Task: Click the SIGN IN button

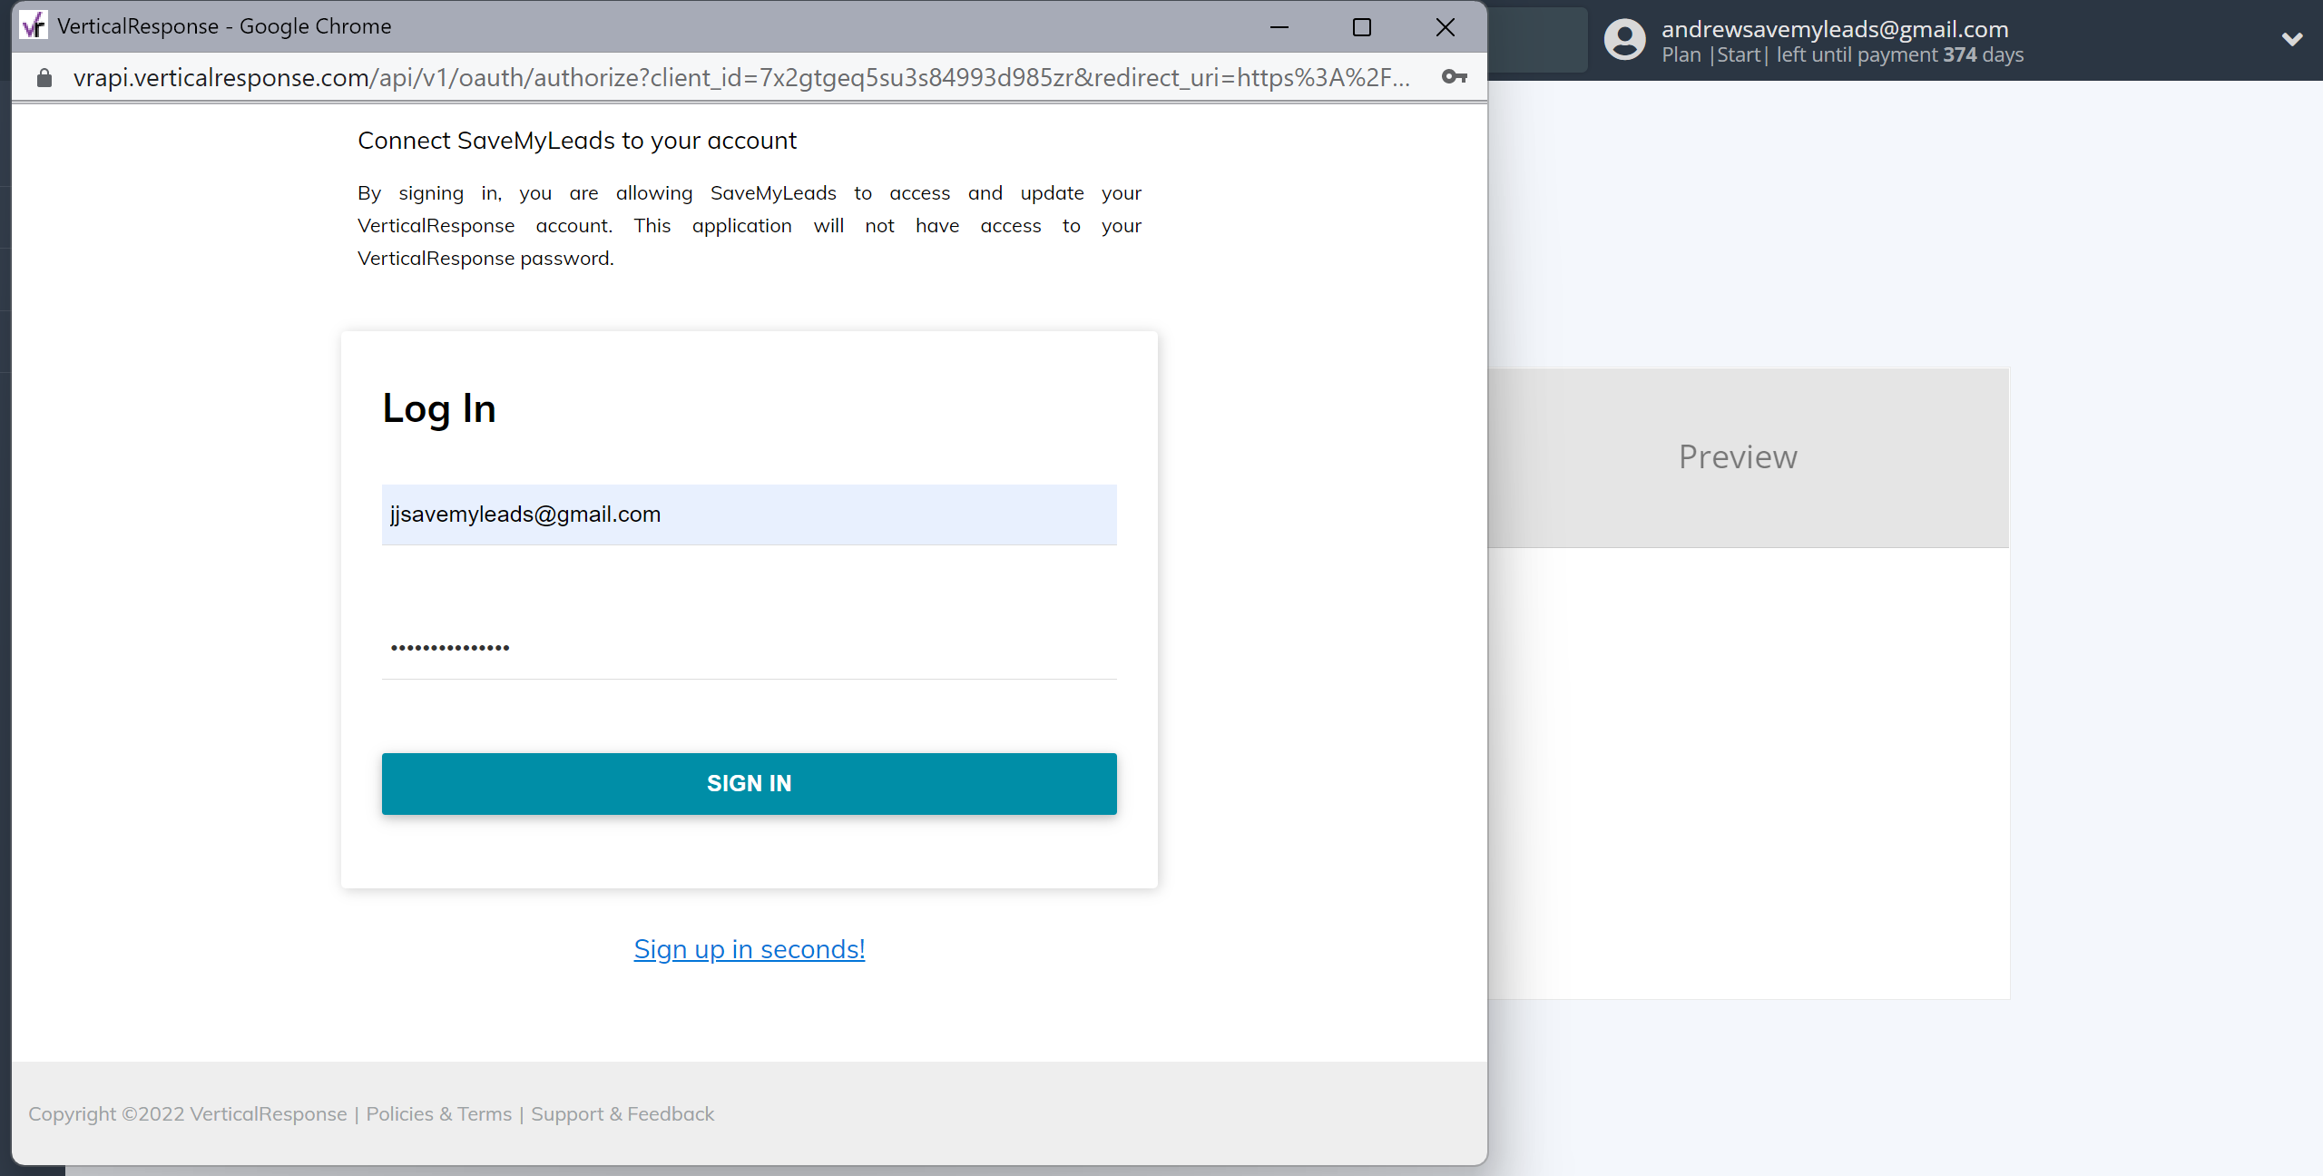Action: point(750,783)
